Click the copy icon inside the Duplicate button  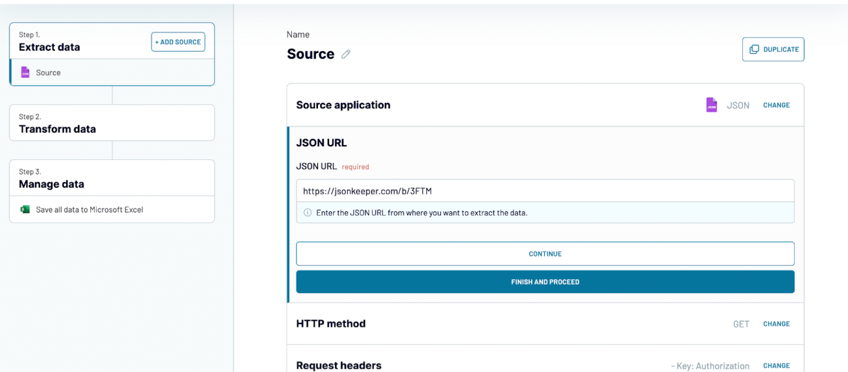coord(754,49)
